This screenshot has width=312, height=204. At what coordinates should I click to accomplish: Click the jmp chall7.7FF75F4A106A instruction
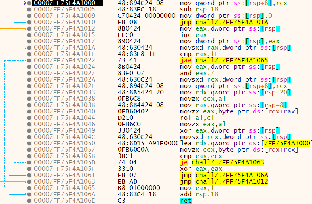224,175
